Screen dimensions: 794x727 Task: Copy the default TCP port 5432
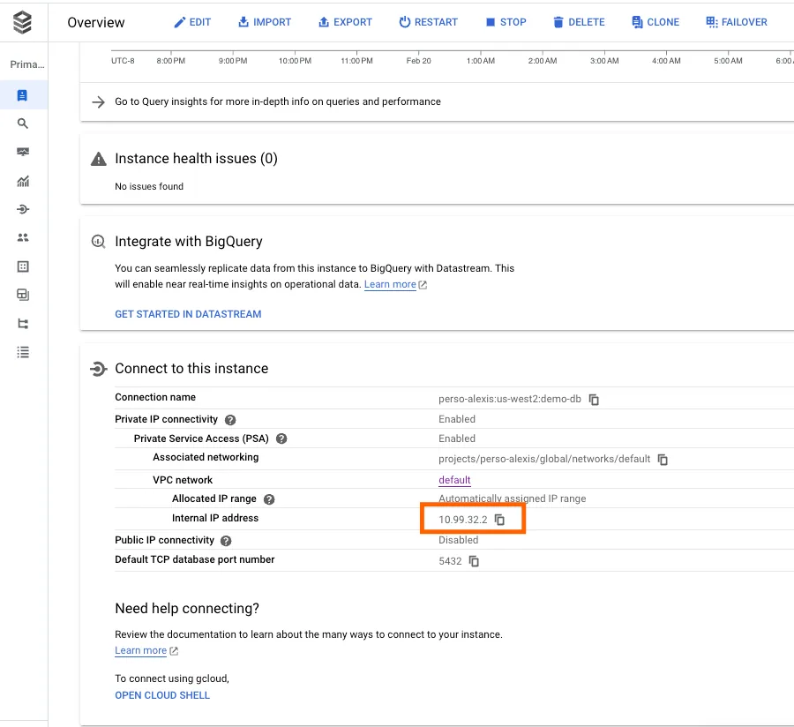pos(474,561)
